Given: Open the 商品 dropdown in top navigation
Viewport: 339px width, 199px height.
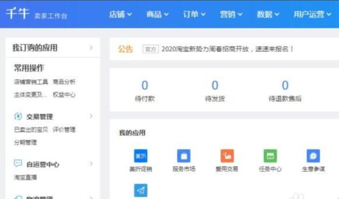Looking at the screenshot, I should point(157,14).
